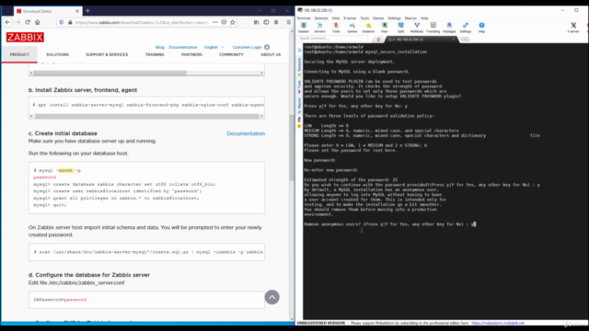Image resolution: width=589 pixels, height=331 pixels.
Task: Go back with Firefox back arrow
Action: 7,22
